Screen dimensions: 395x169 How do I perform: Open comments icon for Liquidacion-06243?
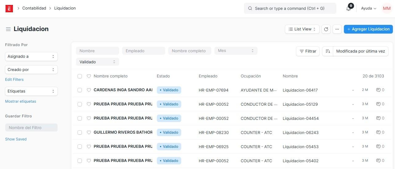click(x=380, y=132)
